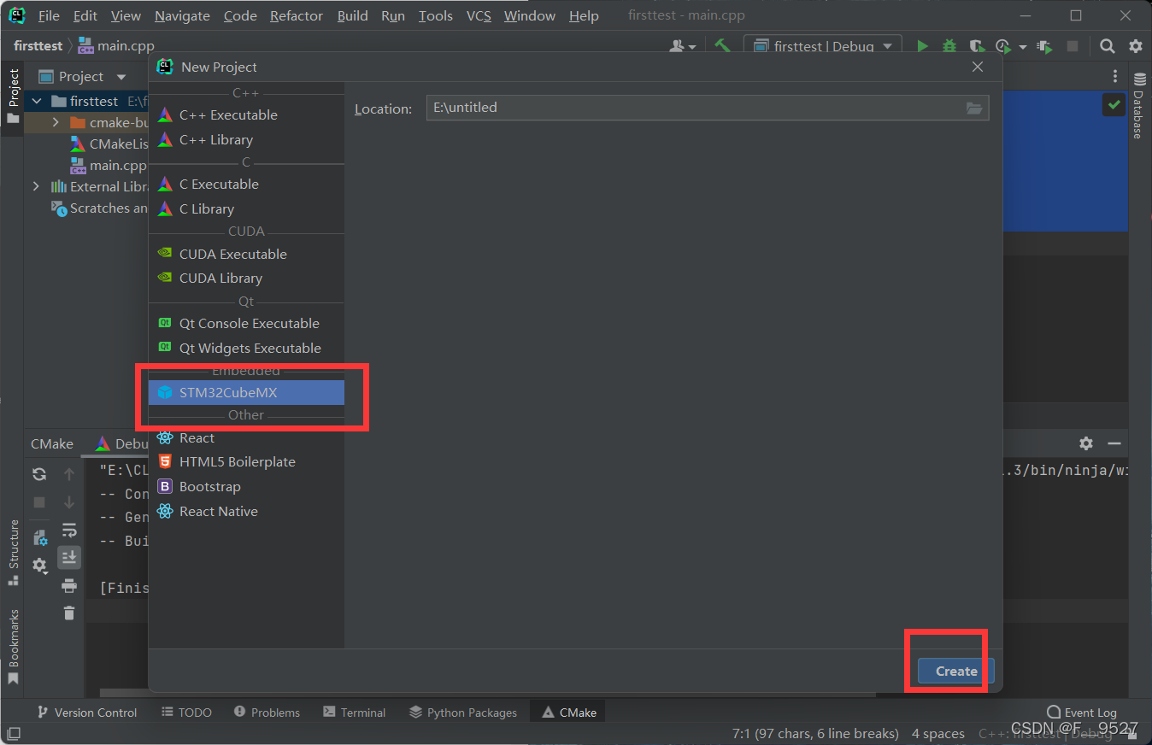Open the TODO tool window
The image size is (1152, 745).
[186, 713]
